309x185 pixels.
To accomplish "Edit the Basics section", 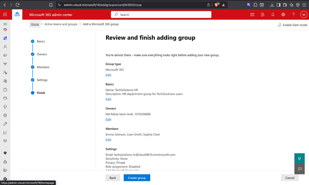I will point(108,99).
